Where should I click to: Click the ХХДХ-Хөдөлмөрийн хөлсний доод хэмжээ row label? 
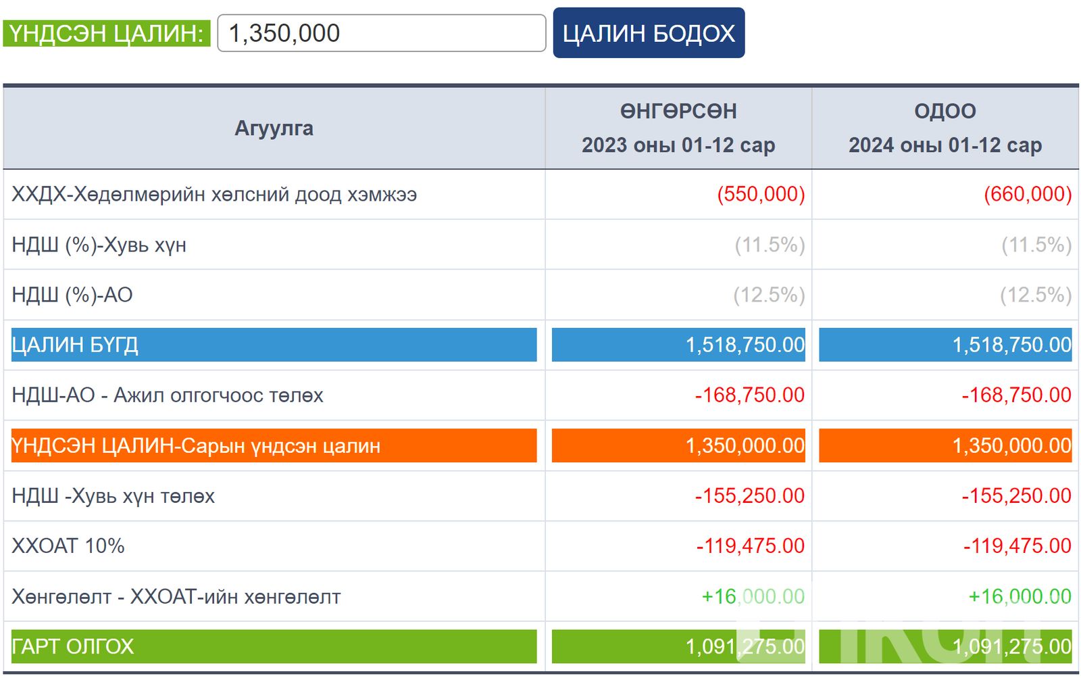tap(214, 195)
